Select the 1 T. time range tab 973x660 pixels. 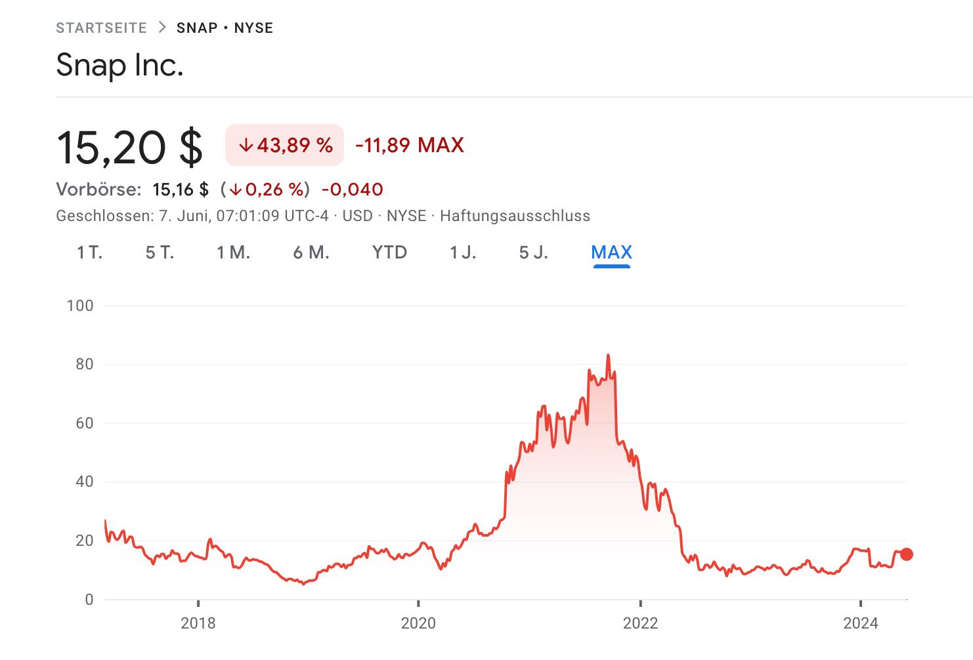(90, 253)
